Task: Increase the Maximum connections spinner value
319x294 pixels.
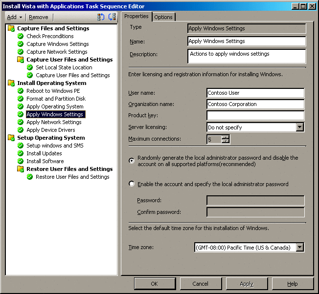Action: coord(225,137)
